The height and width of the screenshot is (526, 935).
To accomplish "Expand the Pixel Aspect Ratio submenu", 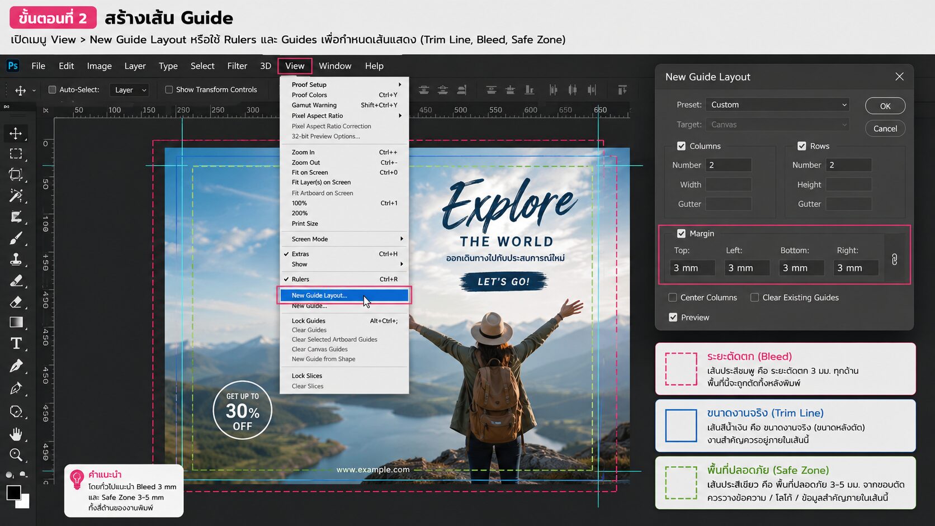I will (x=344, y=116).
